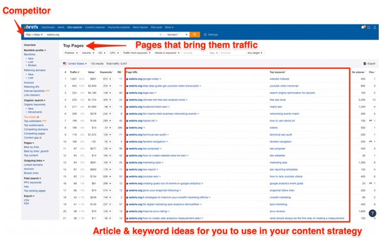Open the notifications bell icon
Screen dimensions: 380x240
tap(363, 27)
